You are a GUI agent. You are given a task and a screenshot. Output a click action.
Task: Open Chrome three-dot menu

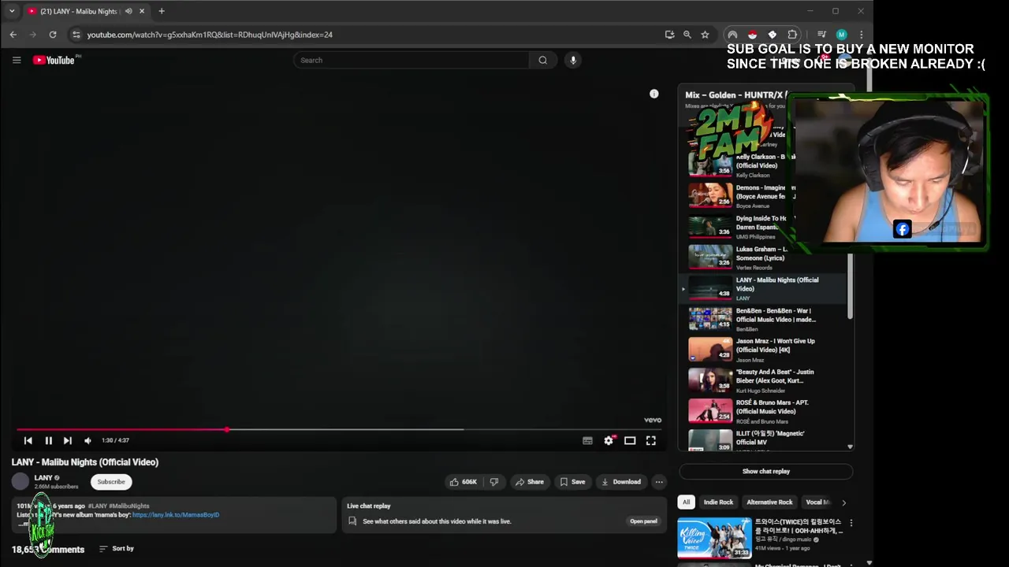point(861,35)
